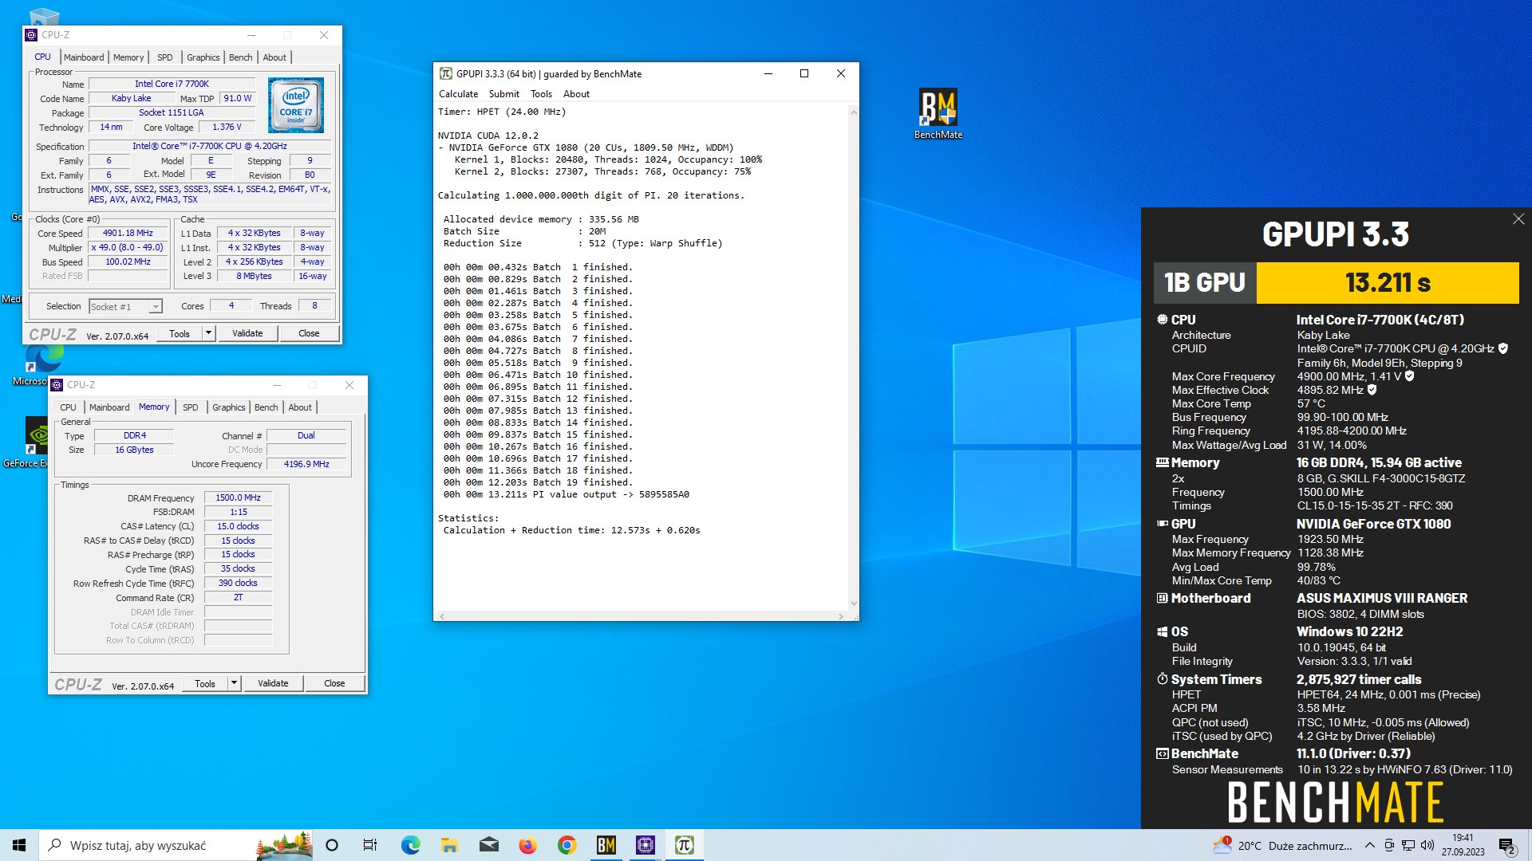Open SPD tab in top CPU-Z window
This screenshot has height=861, width=1532.
tap(165, 57)
